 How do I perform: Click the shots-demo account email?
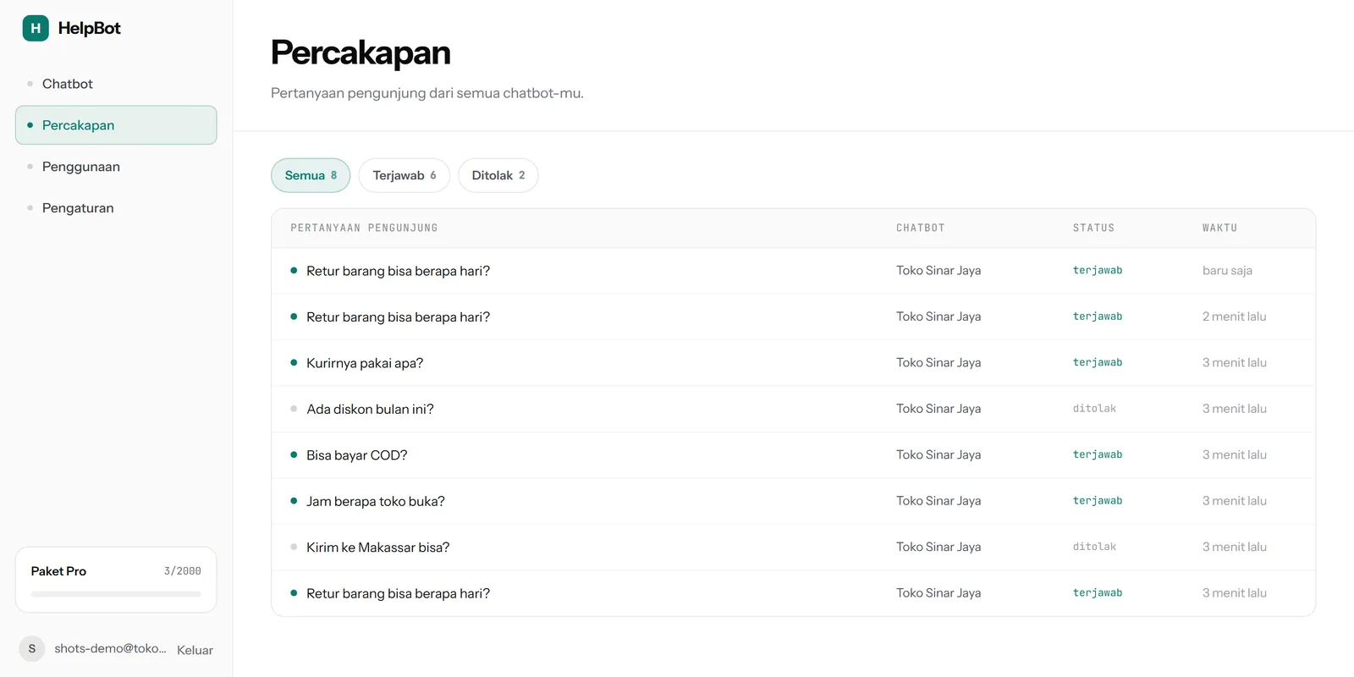[x=110, y=648]
